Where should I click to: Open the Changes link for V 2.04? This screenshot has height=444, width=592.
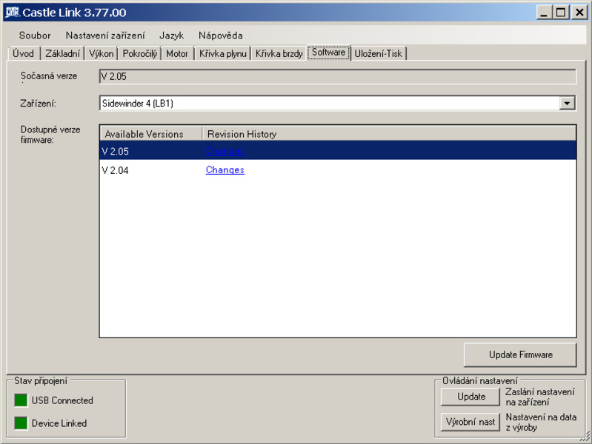coord(225,169)
